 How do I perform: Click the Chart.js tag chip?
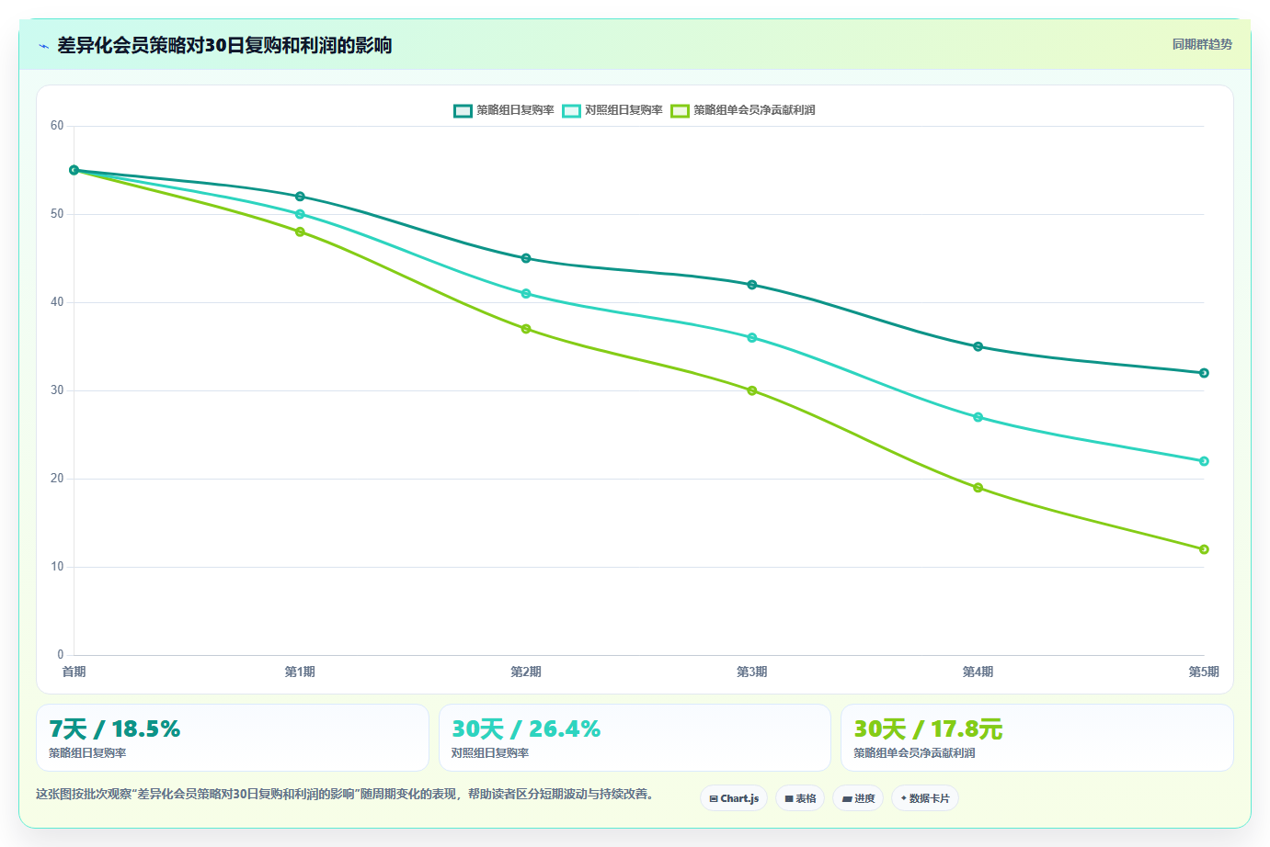click(x=734, y=798)
